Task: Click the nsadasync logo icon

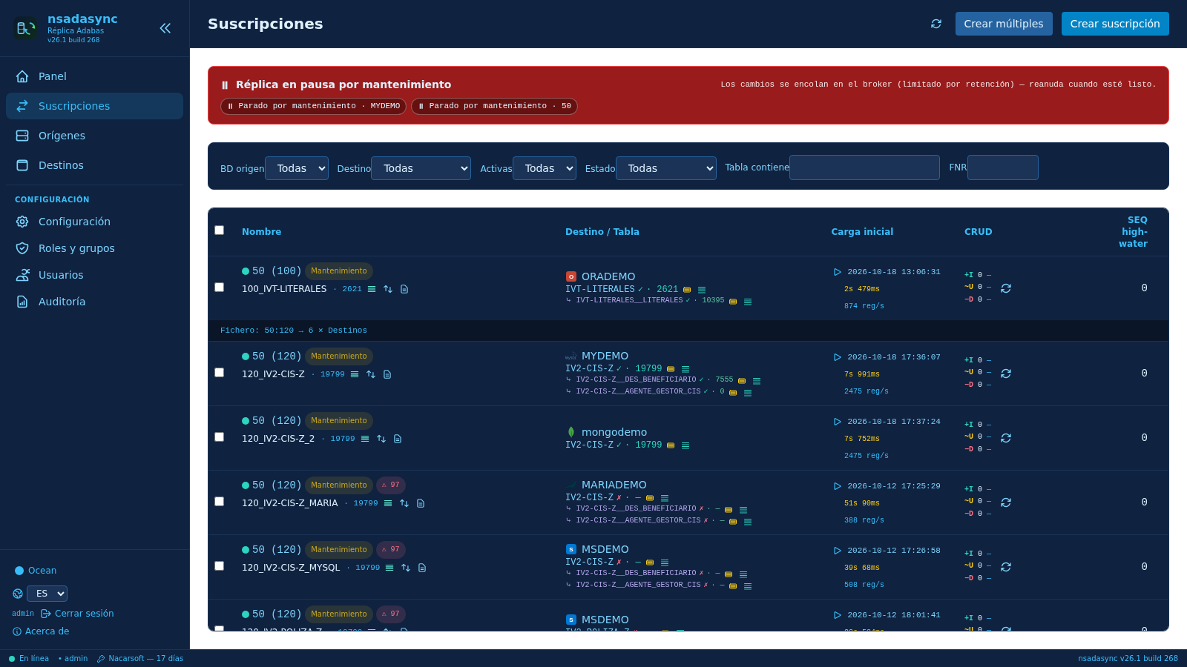Action: click(26, 29)
